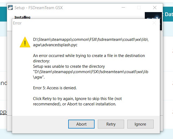Click the Setup - FSDreamTeam GSX title text

38,8
